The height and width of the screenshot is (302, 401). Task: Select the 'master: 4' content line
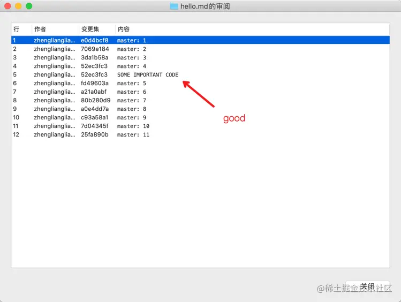tap(200, 66)
